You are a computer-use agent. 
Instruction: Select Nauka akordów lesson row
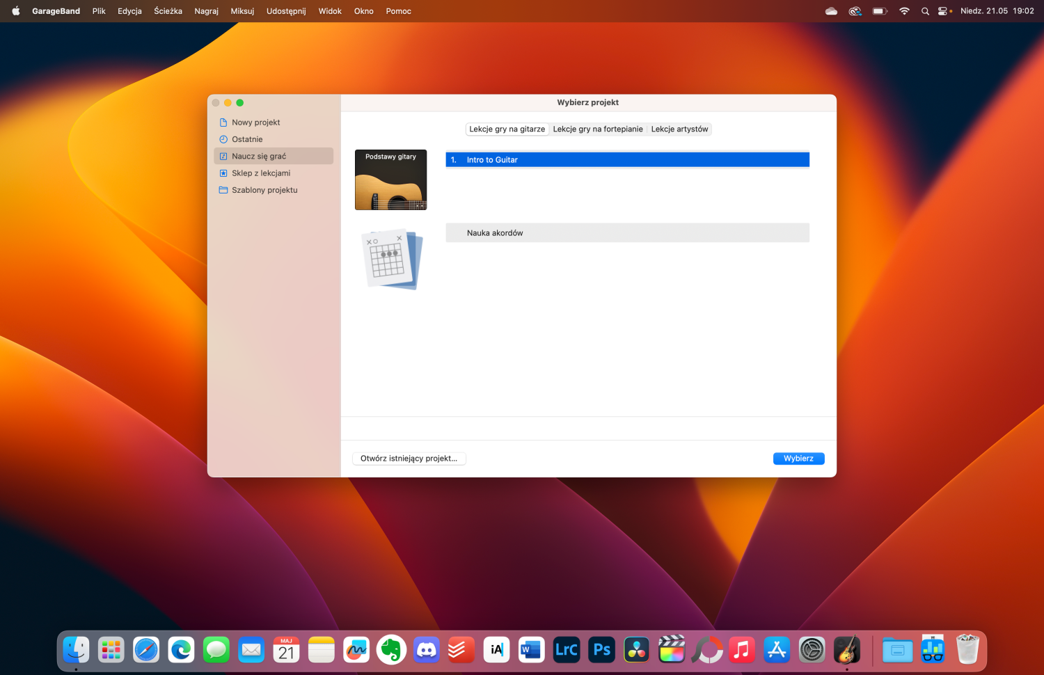point(626,233)
